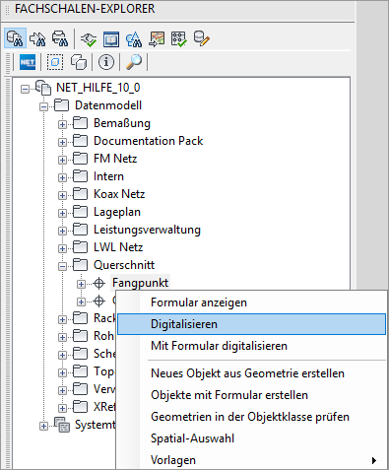Viewport: 389px width, 470px height.
Task: Expand the Fangpunkt feature class node
Action: tap(81, 284)
